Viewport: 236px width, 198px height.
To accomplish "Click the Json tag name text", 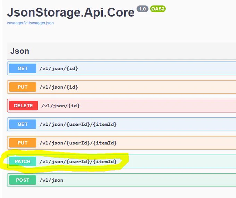I will (20, 51).
